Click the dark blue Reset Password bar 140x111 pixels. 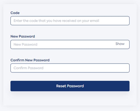tap(70, 86)
